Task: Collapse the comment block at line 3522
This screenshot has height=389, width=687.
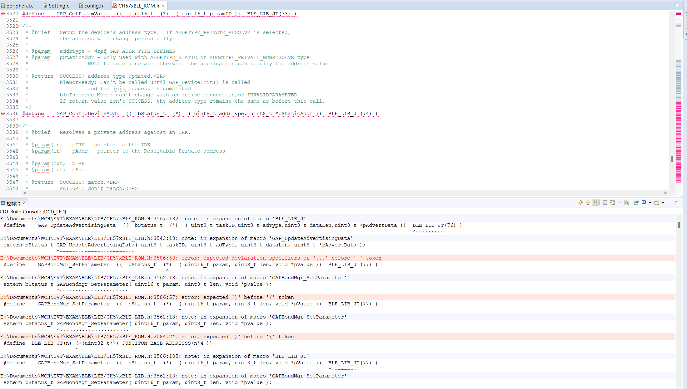Action: pos(20,26)
